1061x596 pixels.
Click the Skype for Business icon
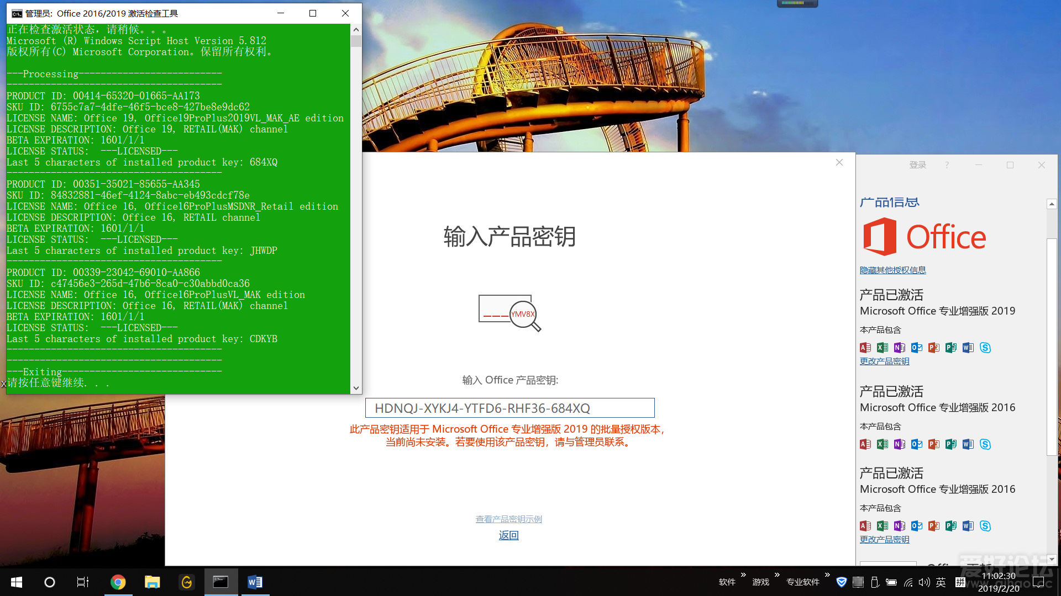tap(985, 348)
